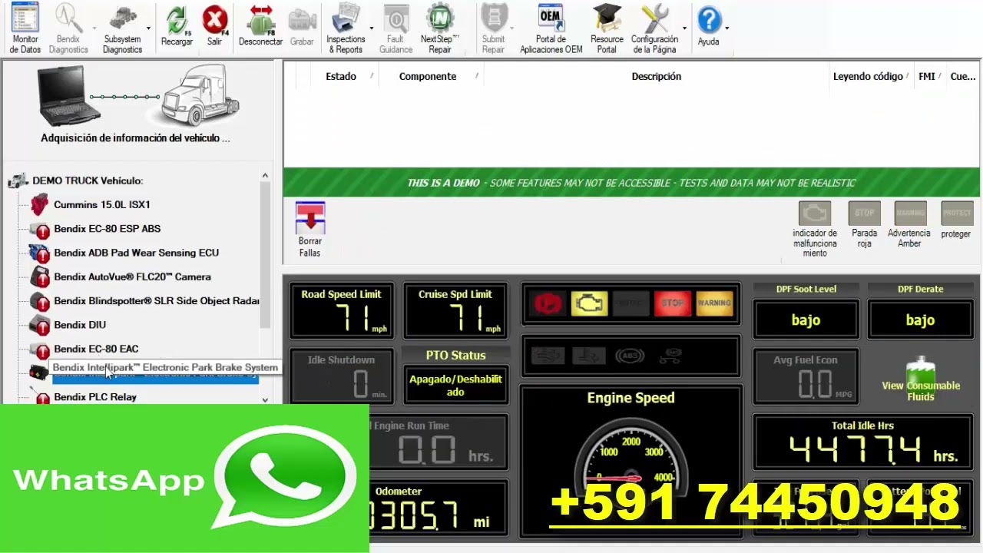Click the red STOP dashboard indicator
983x553 pixels.
(x=672, y=303)
